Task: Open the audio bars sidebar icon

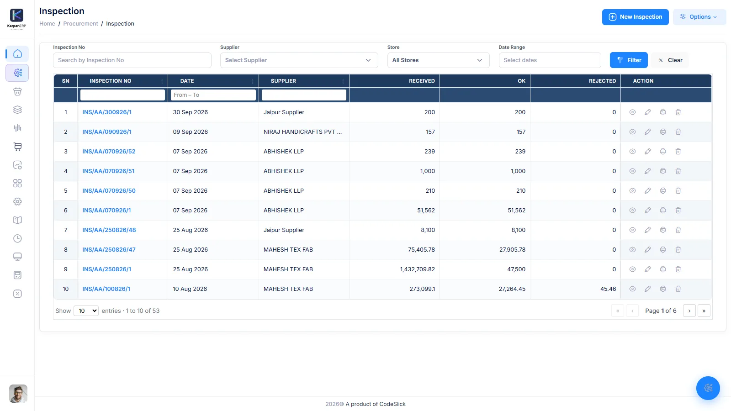Action: click(17, 128)
